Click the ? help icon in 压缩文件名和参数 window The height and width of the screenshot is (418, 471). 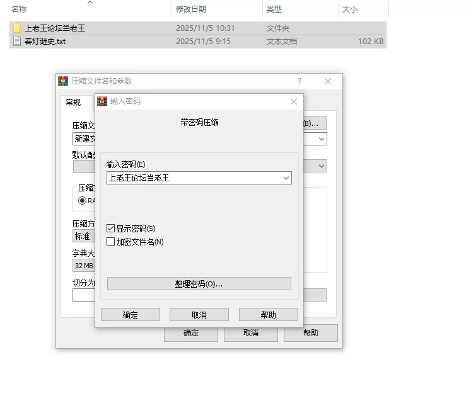coord(299,81)
